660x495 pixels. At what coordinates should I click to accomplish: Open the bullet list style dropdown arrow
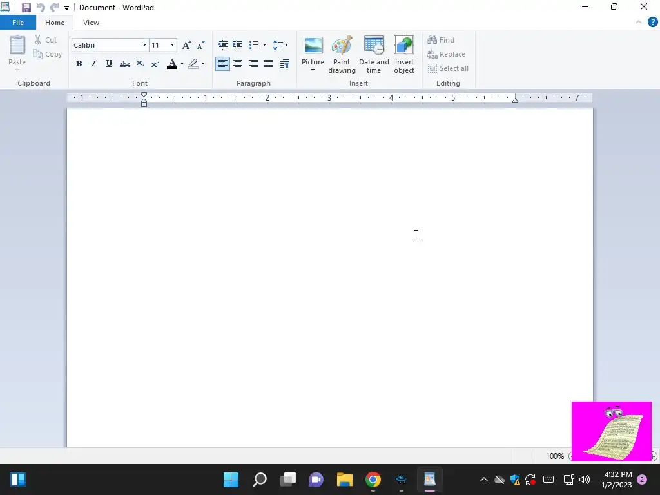point(264,44)
